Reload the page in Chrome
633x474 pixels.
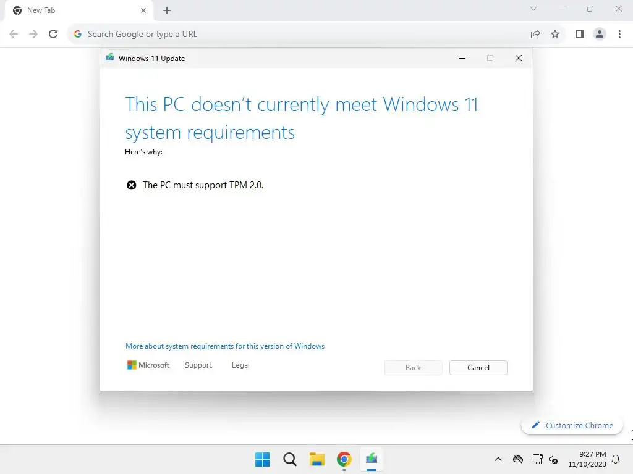[53, 35]
